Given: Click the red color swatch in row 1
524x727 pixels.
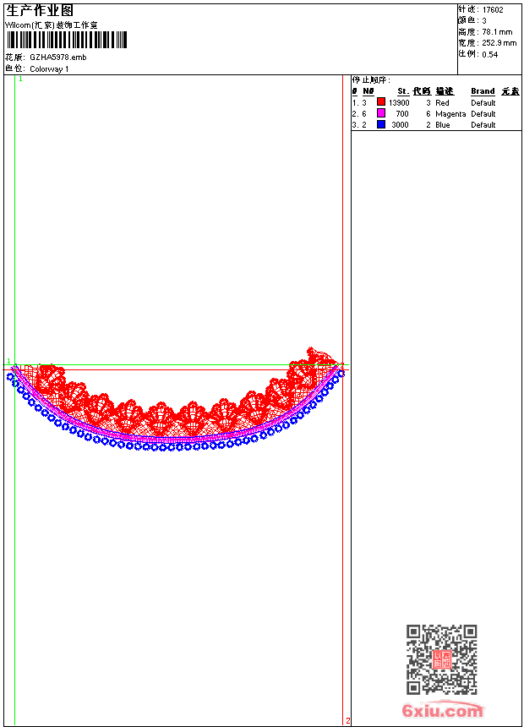Looking at the screenshot, I should coord(381,101).
